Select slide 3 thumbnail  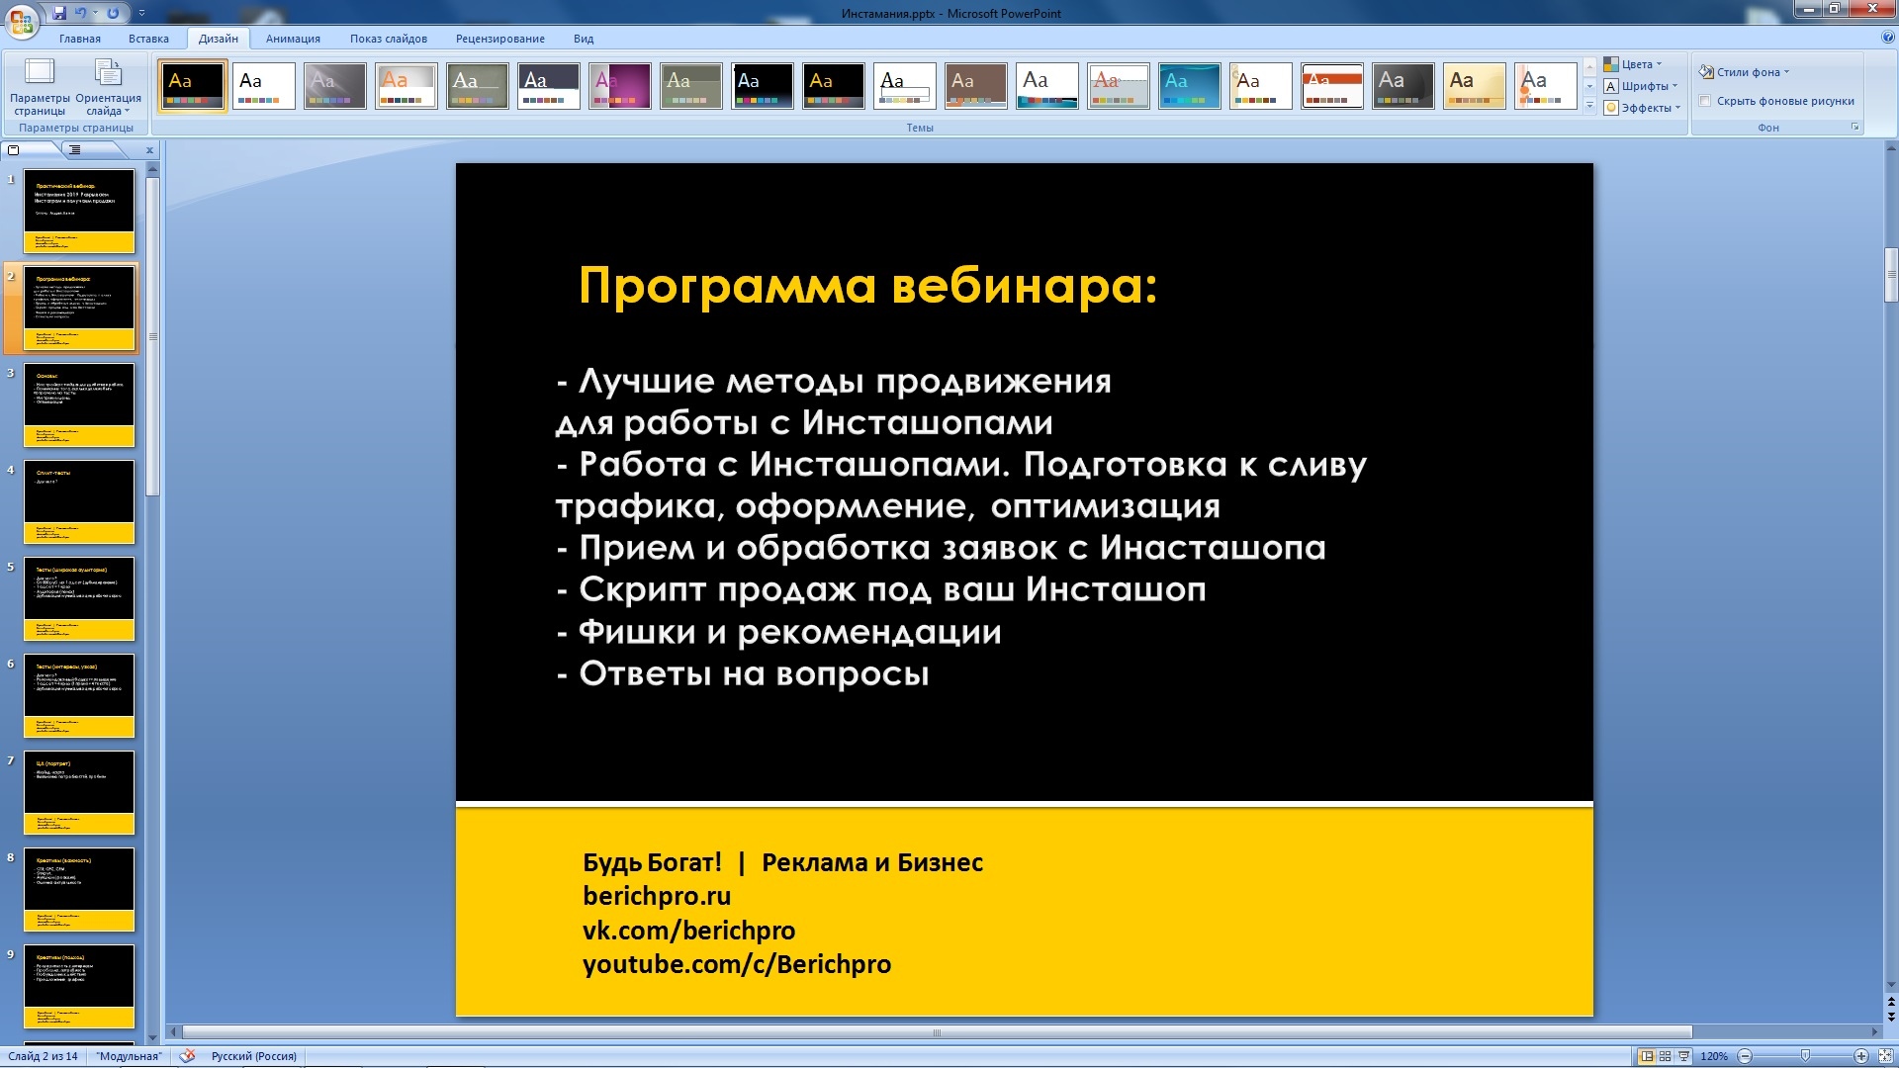click(79, 404)
